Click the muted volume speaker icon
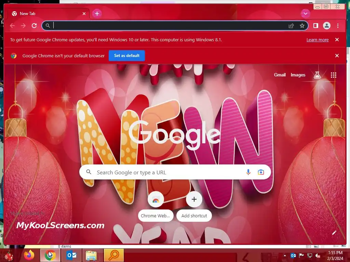 point(318,256)
